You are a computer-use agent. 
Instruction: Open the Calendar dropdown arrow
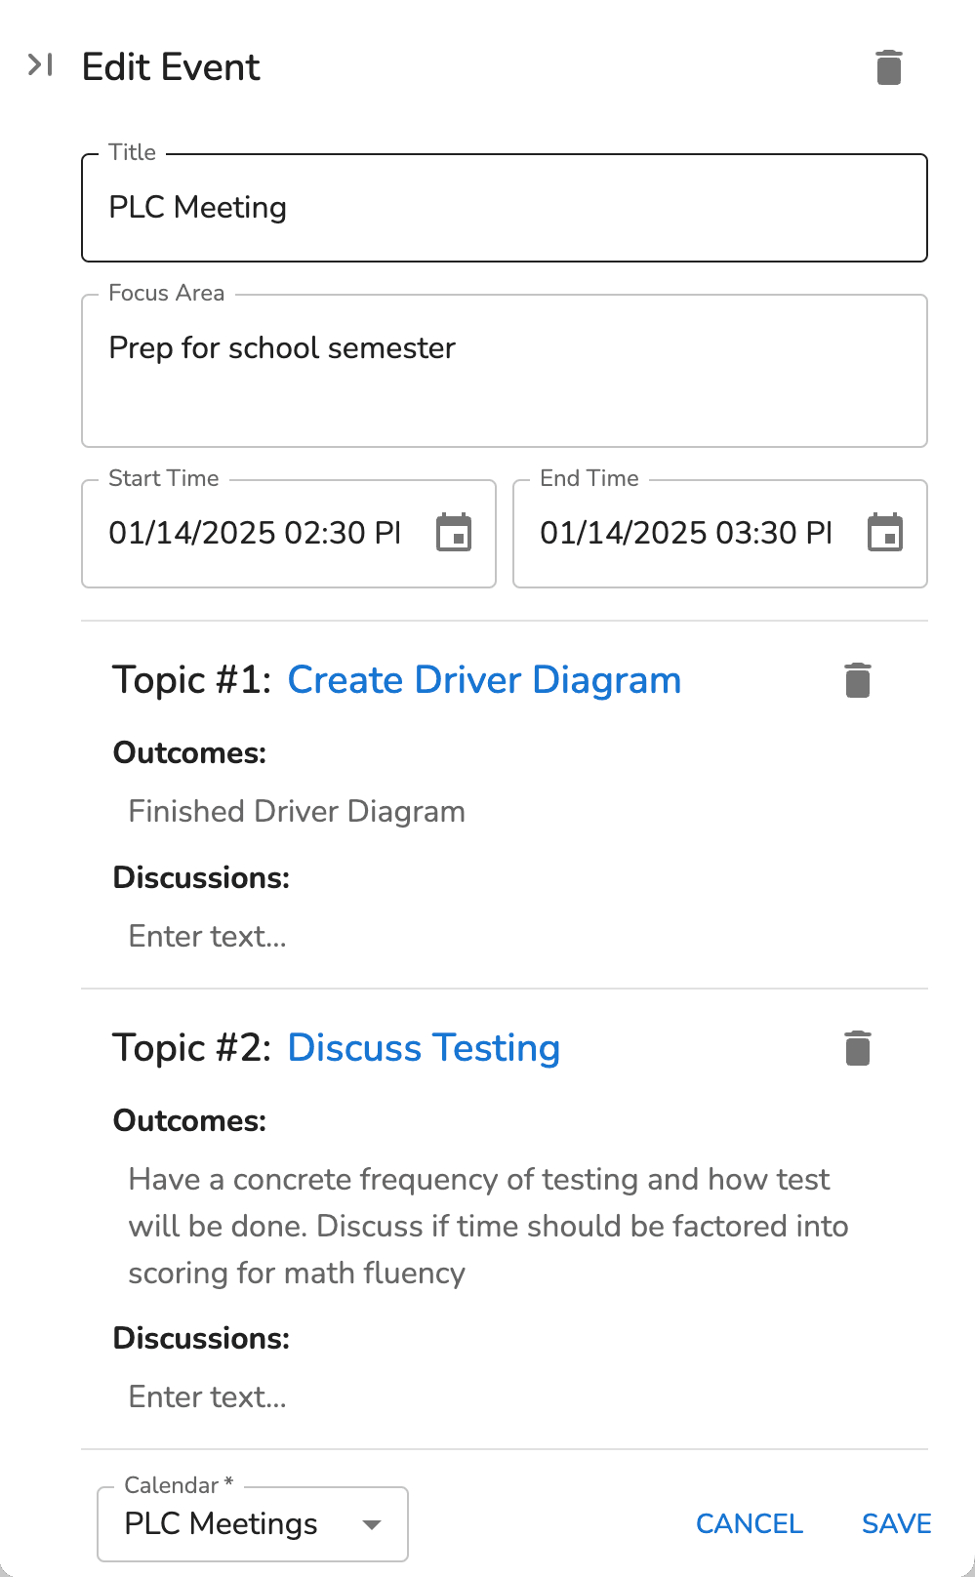[x=372, y=1524]
